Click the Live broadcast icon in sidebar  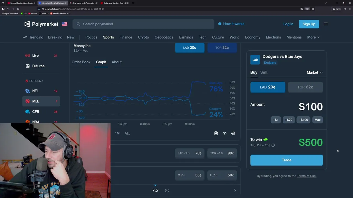(28, 56)
